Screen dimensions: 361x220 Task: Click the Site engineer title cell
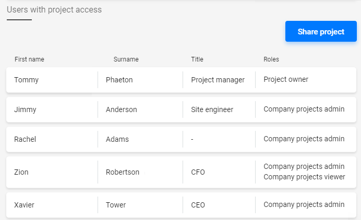coord(212,109)
